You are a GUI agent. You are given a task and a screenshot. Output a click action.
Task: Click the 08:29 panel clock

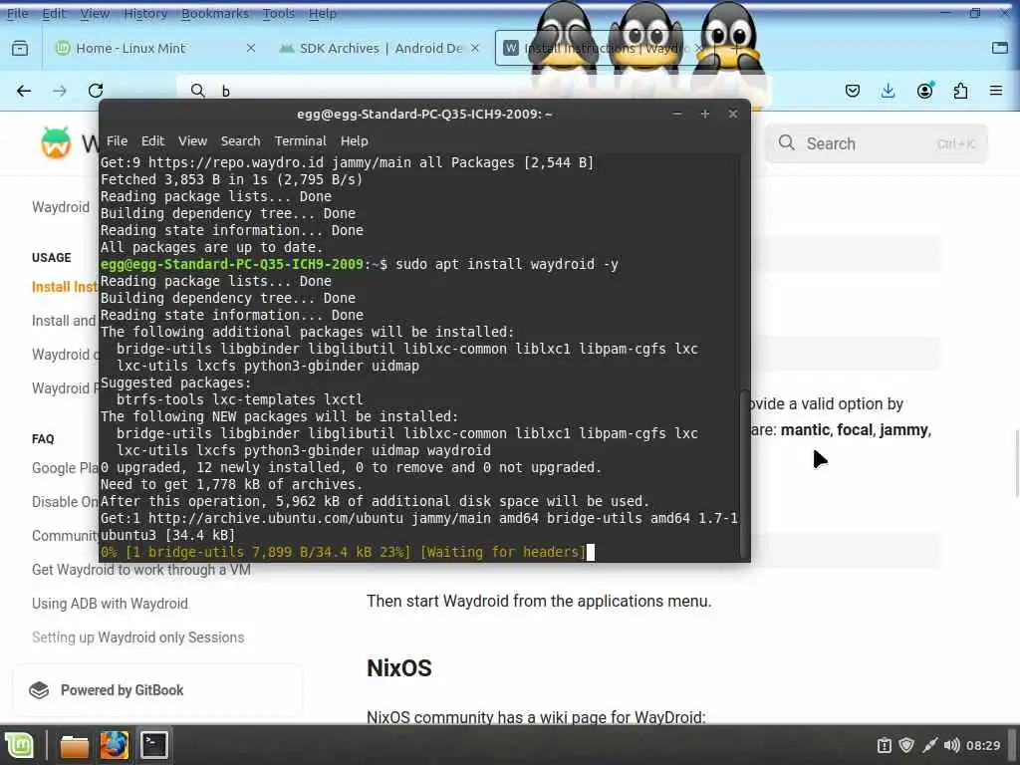pyautogui.click(x=983, y=745)
